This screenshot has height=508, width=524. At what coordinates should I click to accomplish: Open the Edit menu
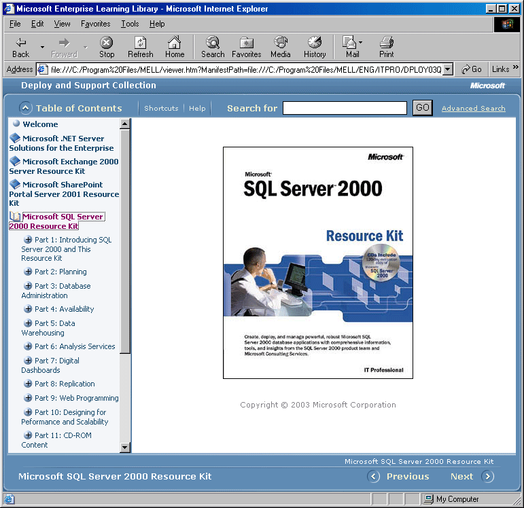click(x=37, y=24)
